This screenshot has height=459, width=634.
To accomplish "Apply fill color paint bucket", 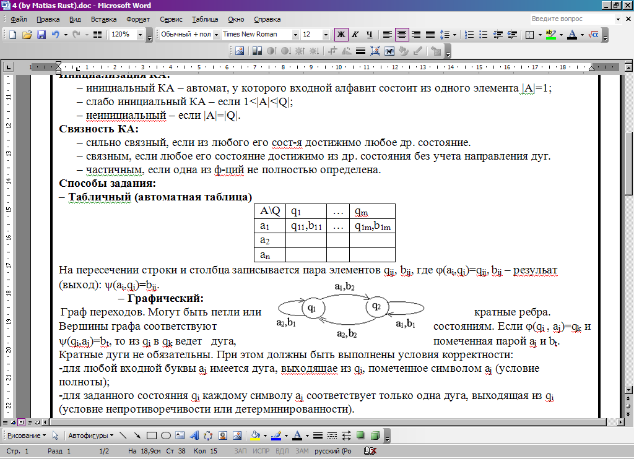I will [255, 435].
